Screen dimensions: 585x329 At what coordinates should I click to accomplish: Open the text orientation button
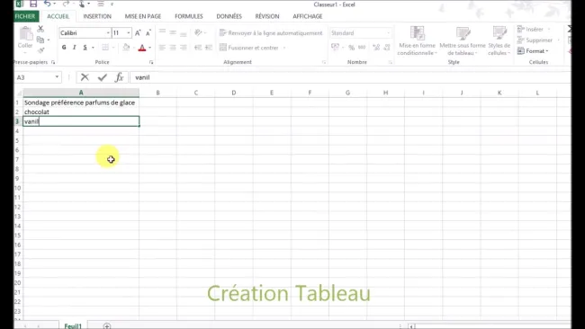tap(199, 33)
